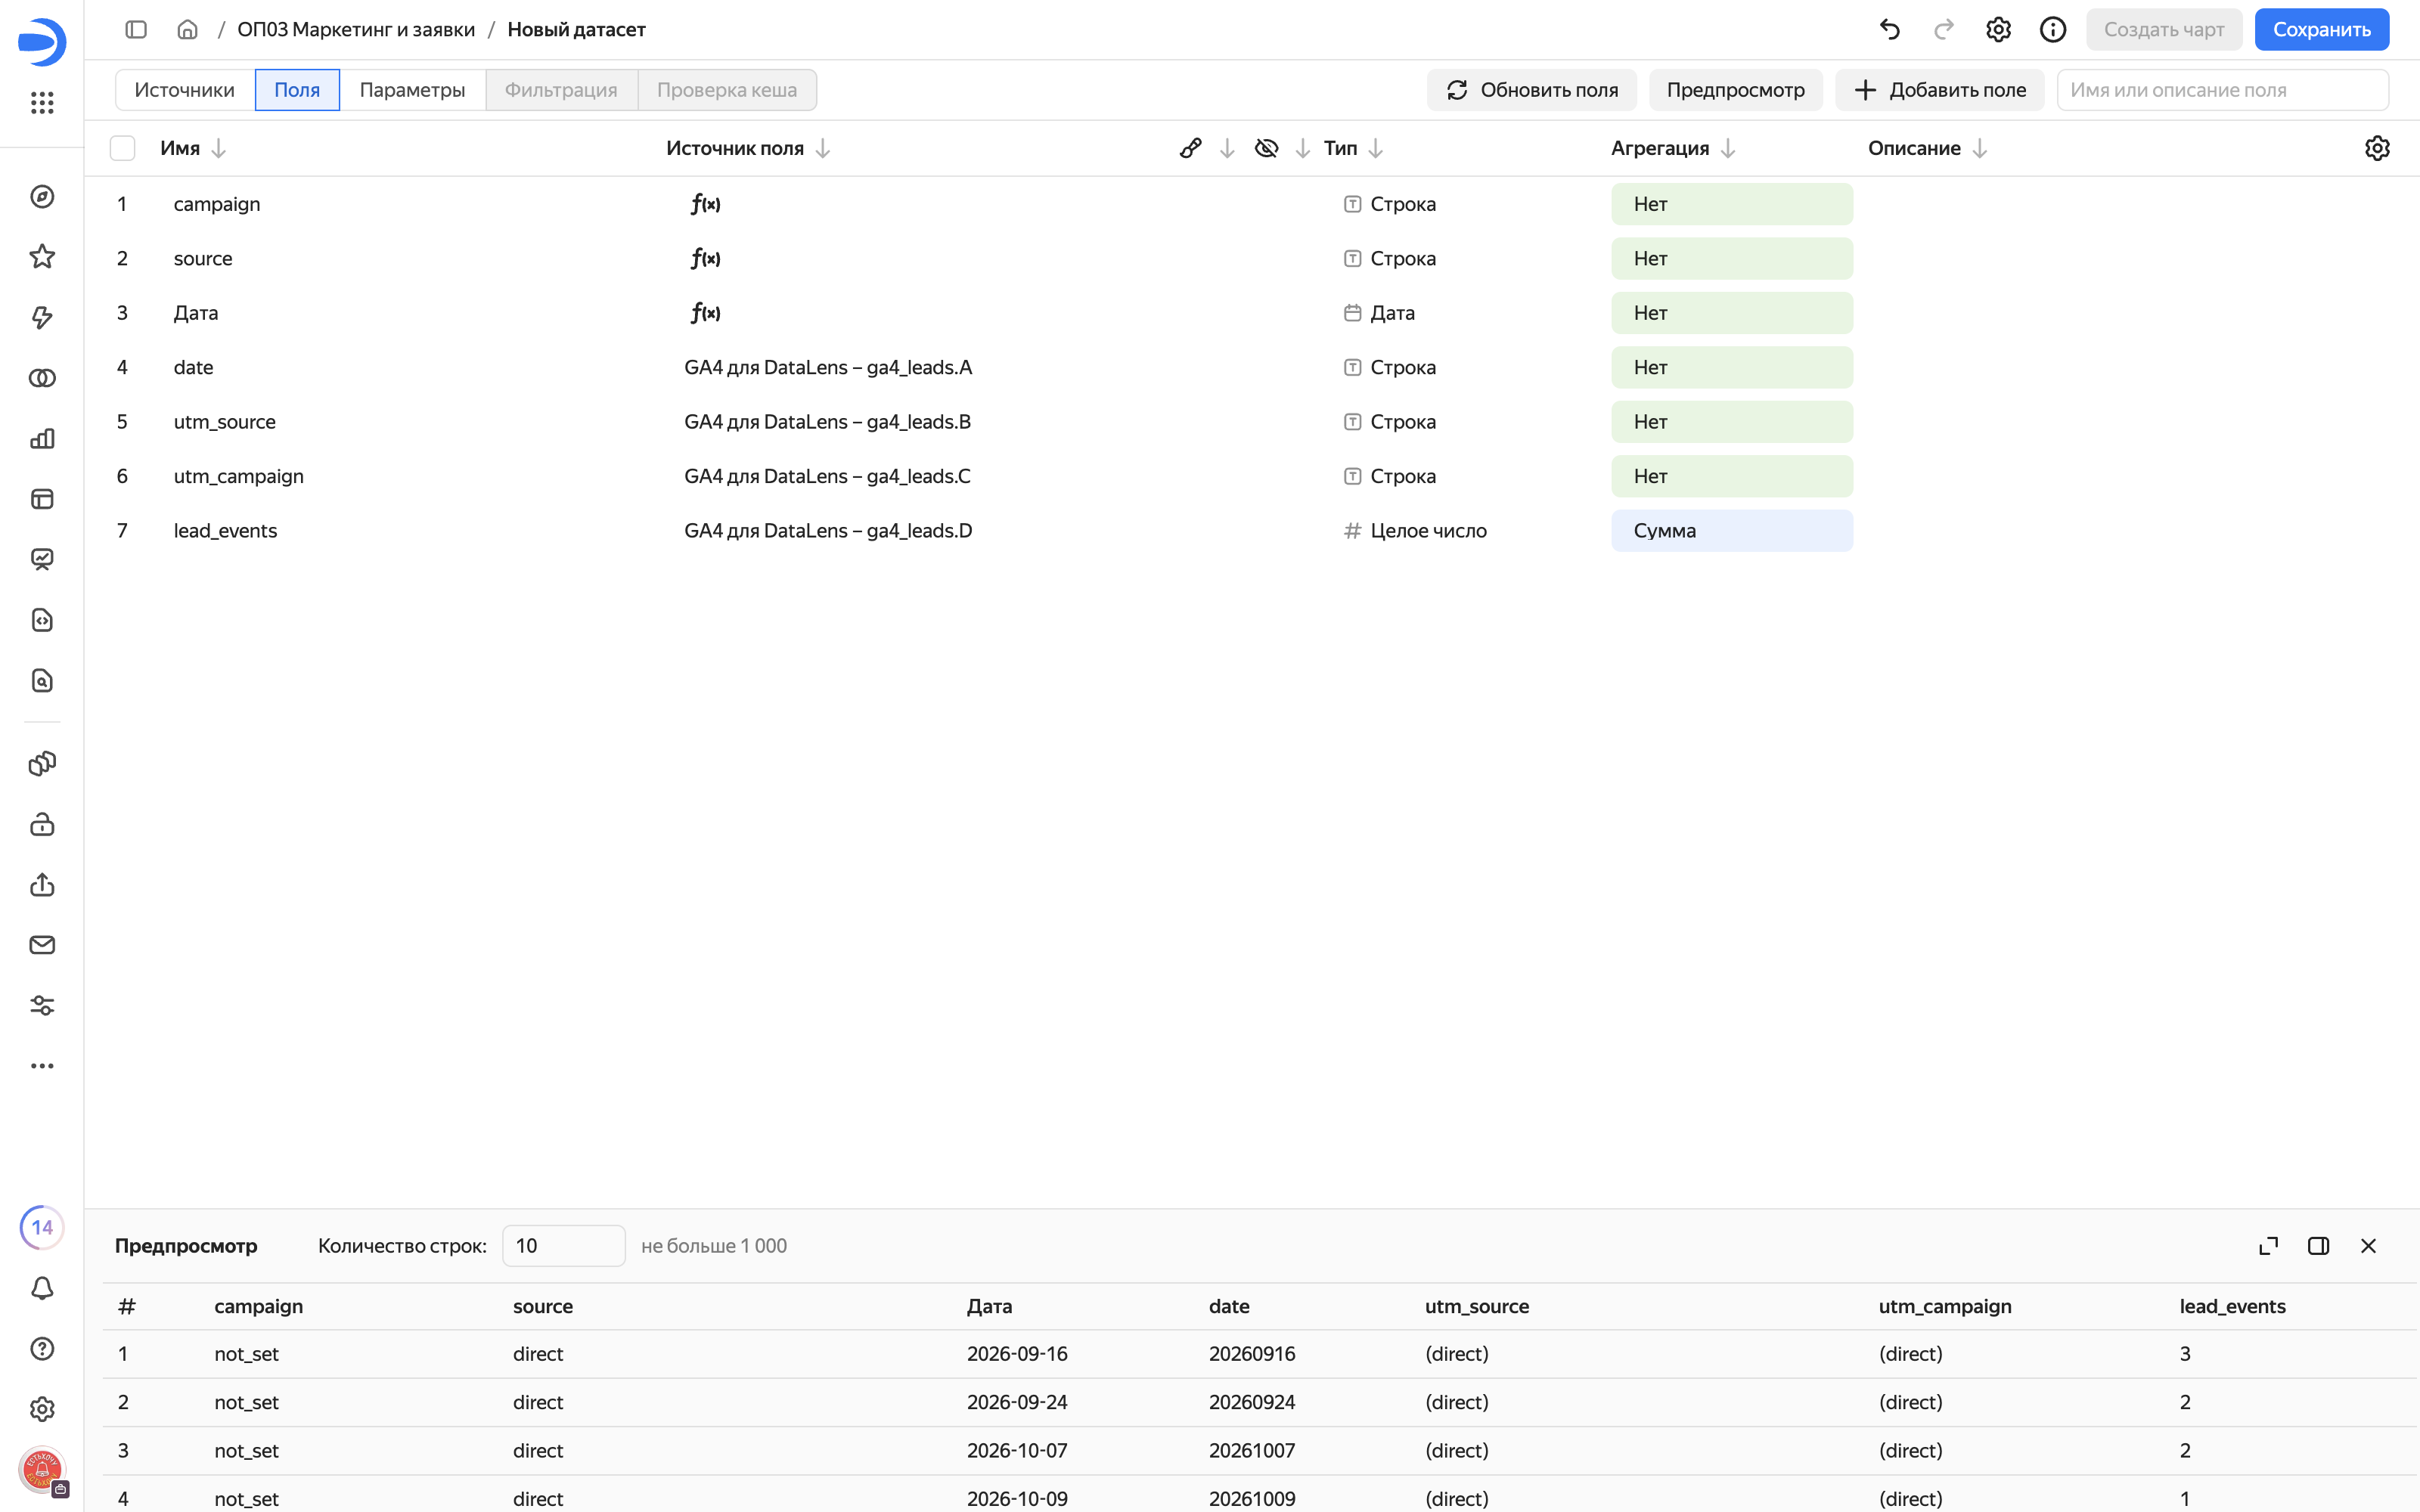Open the stacked cubes collections icon
This screenshot has width=2420, height=1512.
(x=42, y=764)
